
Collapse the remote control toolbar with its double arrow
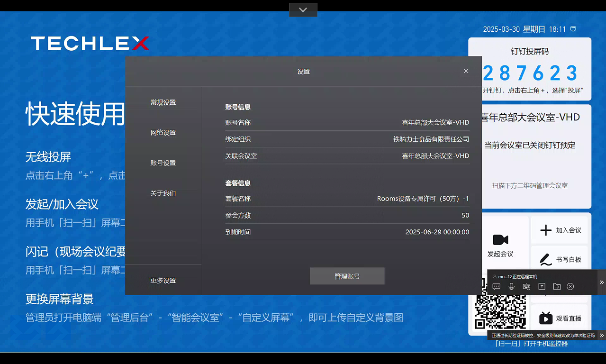(x=602, y=282)
